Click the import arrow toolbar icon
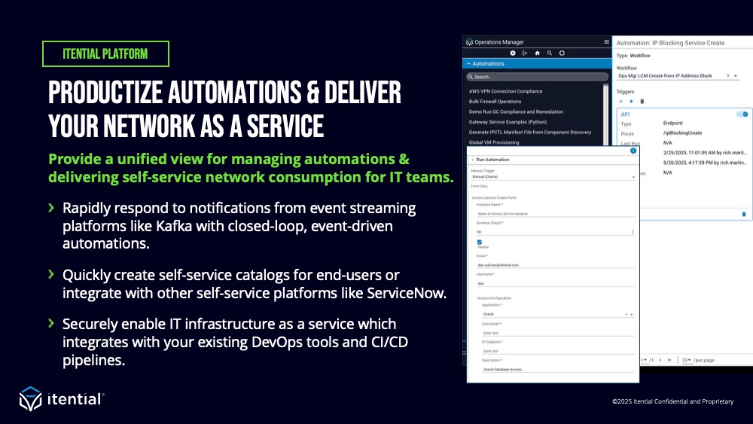The width and height of the screenshot is (753, 424). 525,53
